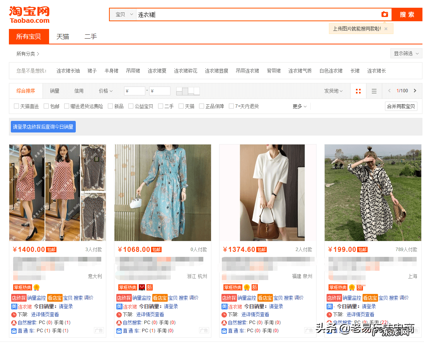Viewport: 424px width, 343px height.
Task: Switch results to grid view layout
Action: coord(358,91)
